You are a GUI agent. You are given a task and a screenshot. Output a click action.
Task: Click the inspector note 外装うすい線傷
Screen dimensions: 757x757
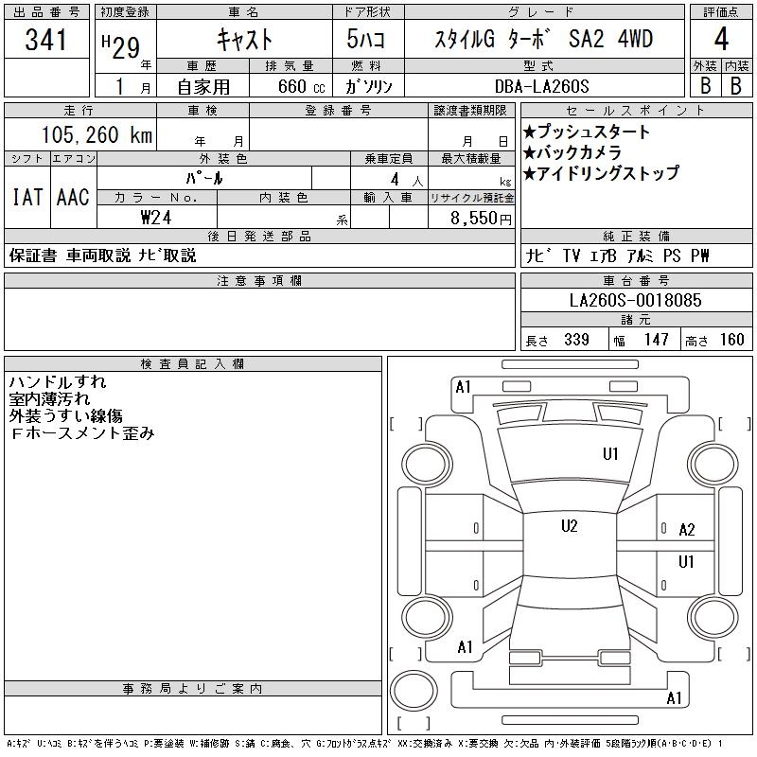(x=65, y=415)
